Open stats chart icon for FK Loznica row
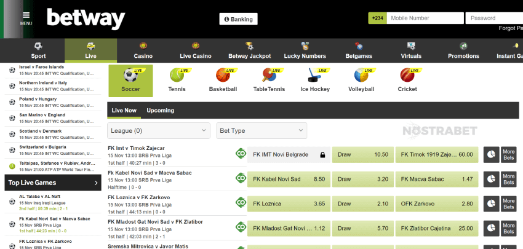This screenshot has width=523, height=249. tap(492, 204)
